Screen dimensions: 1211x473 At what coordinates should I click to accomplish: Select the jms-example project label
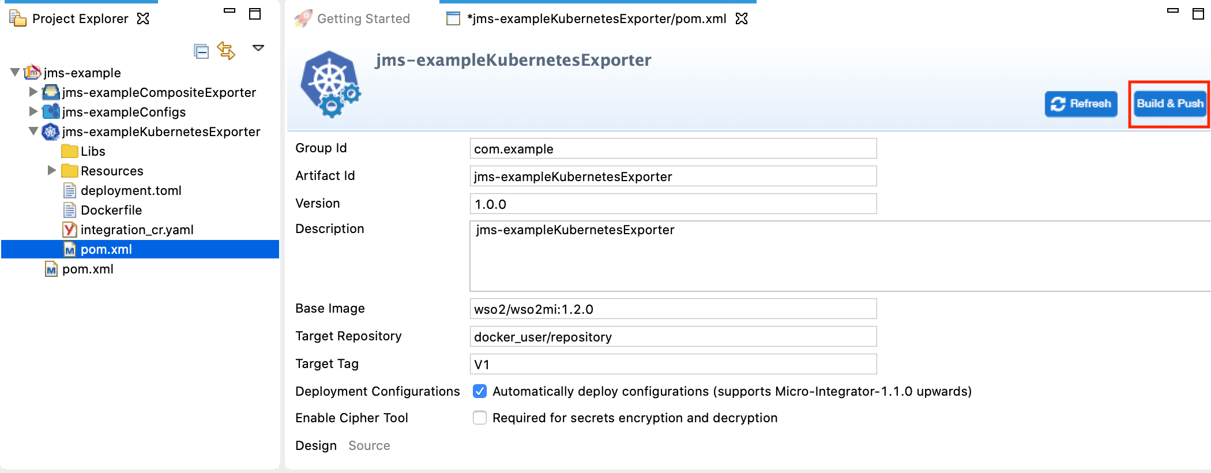click(82, 73)
